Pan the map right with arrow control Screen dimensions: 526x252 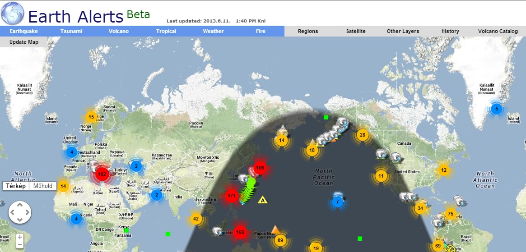(27, 212)
